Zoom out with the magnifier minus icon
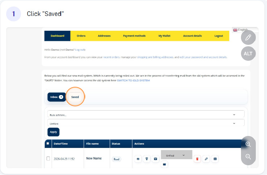 (x=248, y=157)
